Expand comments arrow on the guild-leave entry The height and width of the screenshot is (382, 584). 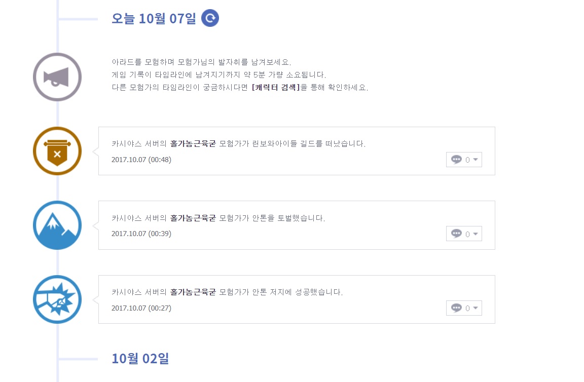click(475, 160)
